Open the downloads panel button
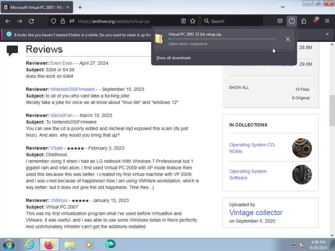 [291, 21]
